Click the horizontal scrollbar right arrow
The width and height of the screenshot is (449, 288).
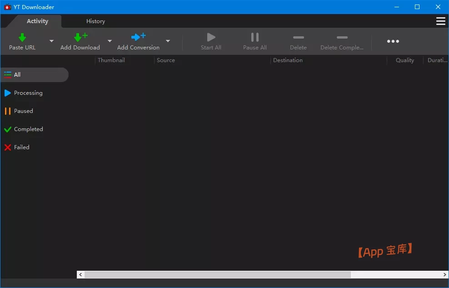pos(445,275)
